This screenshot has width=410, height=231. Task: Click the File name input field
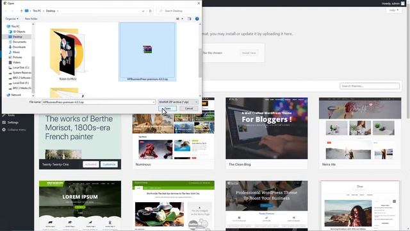pyautogui.click(x=99, y=102)
